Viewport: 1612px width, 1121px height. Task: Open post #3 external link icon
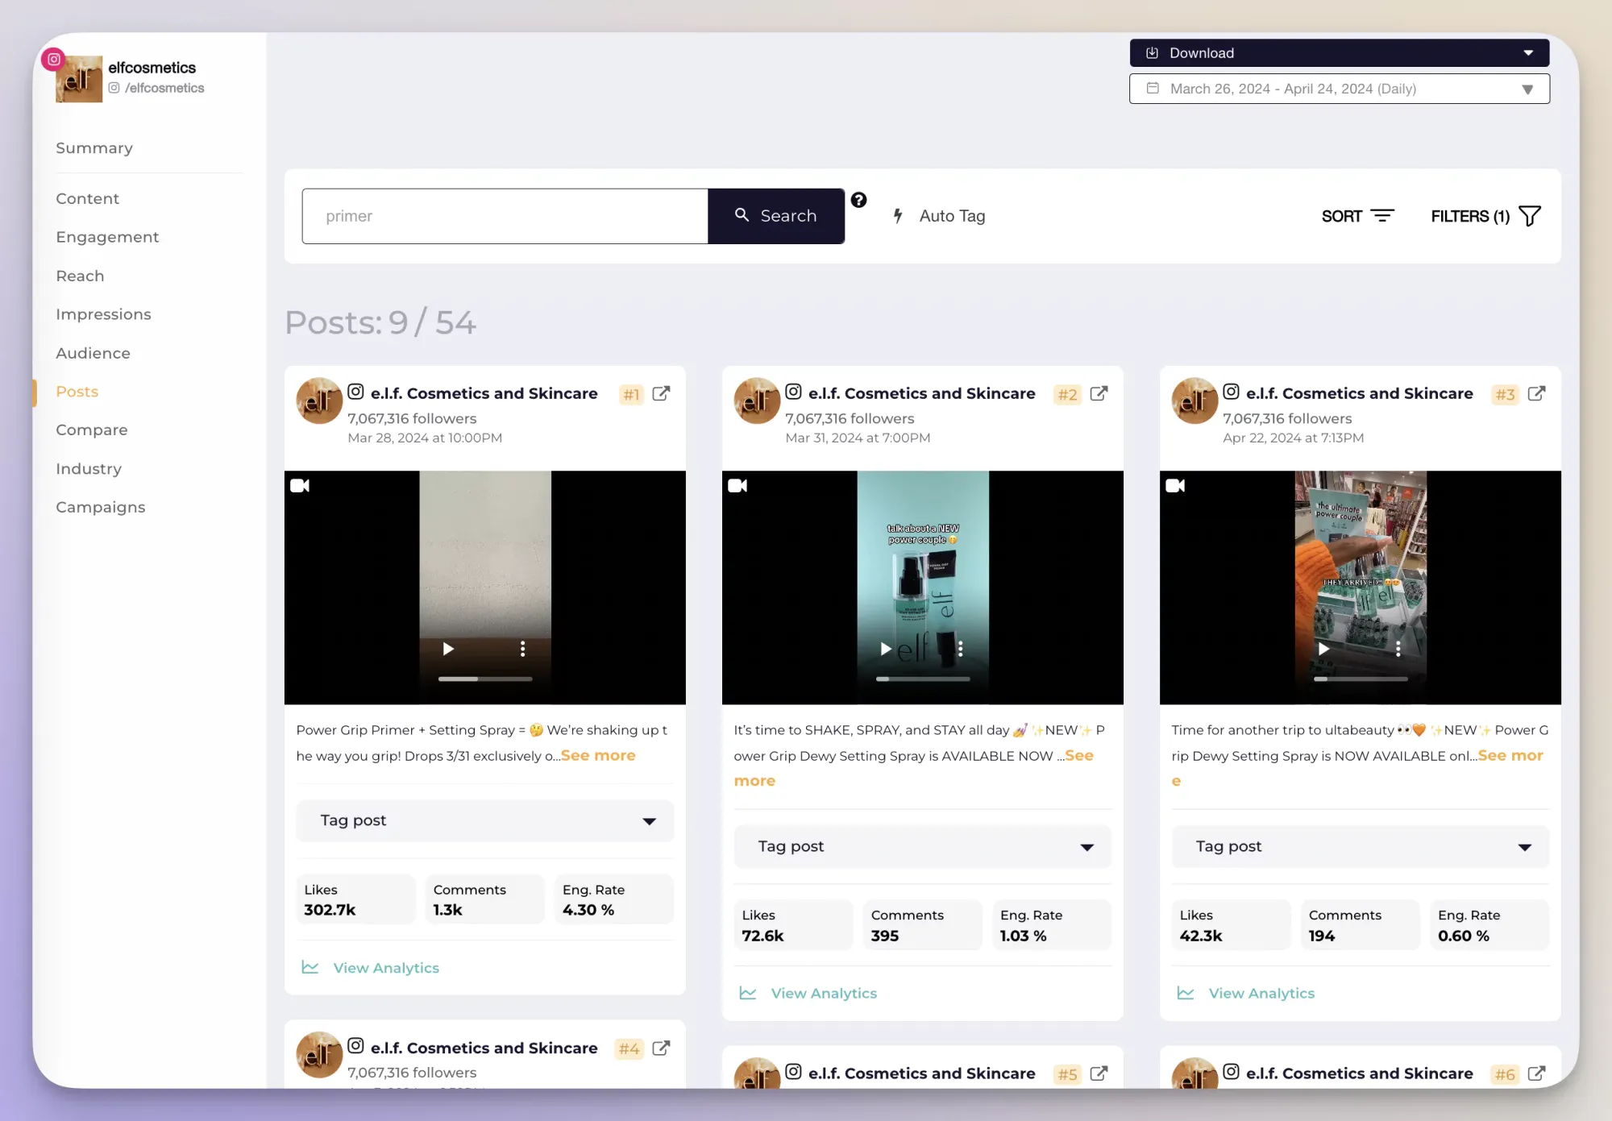pyautogui.click(x=1536, y=394)
